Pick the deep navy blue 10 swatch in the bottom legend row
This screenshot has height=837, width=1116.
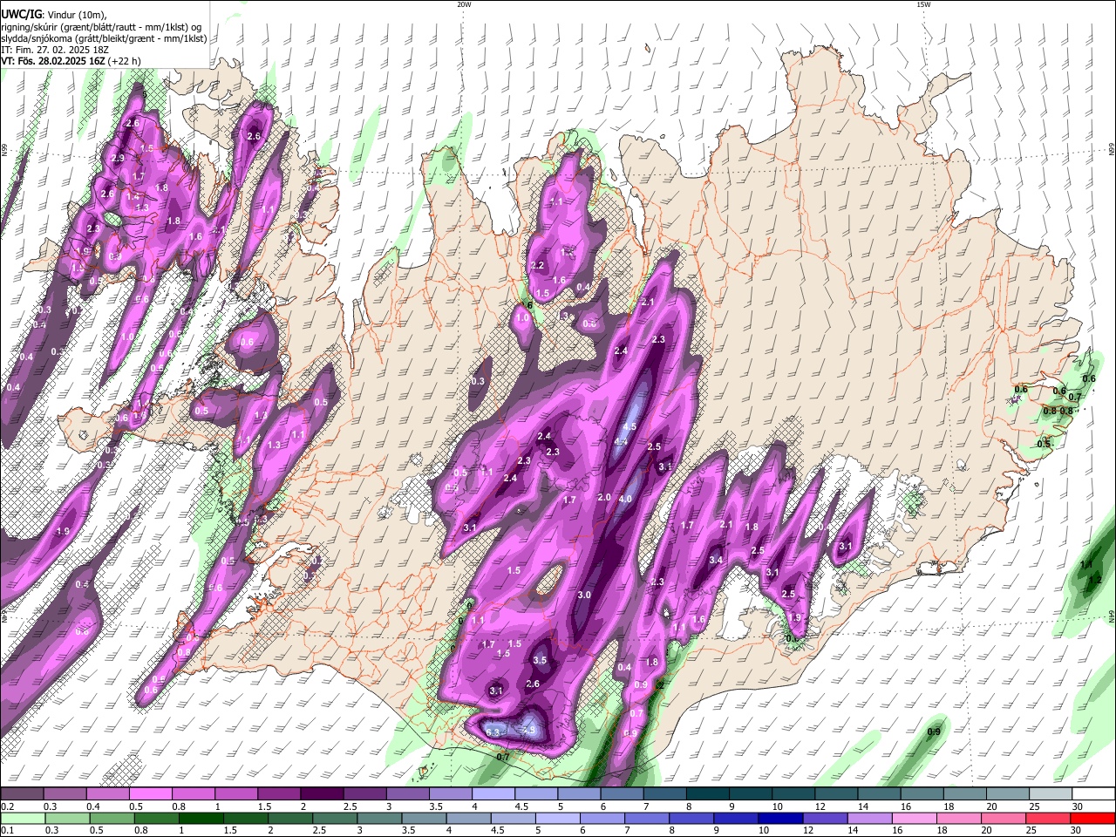(781, 818)
